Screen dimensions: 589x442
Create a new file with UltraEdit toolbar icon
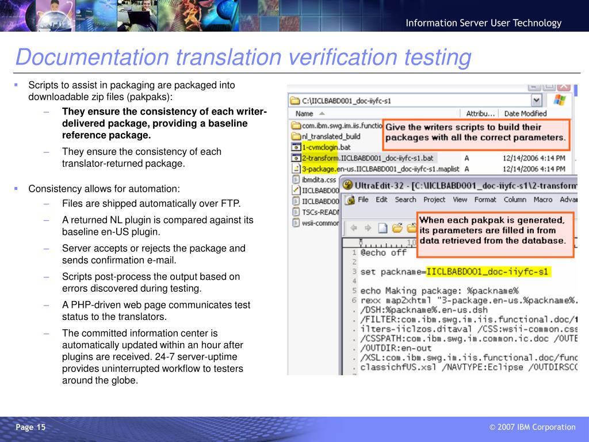(383, 228)
